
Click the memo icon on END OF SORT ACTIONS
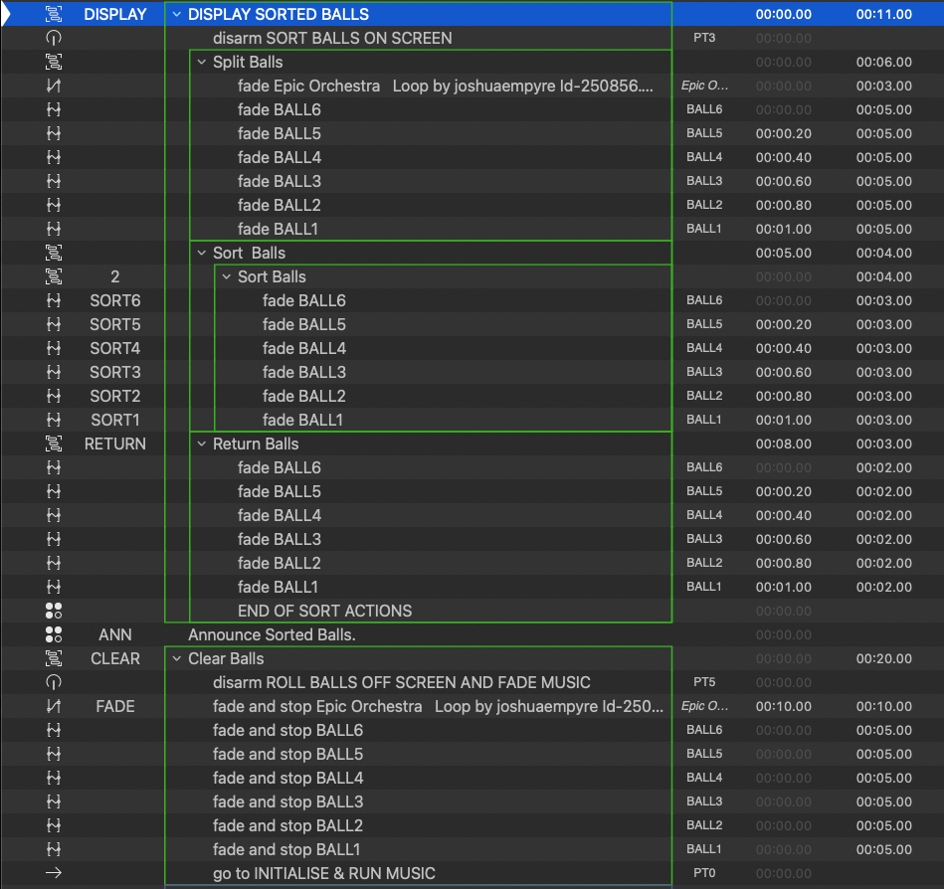tap(54, 612)
